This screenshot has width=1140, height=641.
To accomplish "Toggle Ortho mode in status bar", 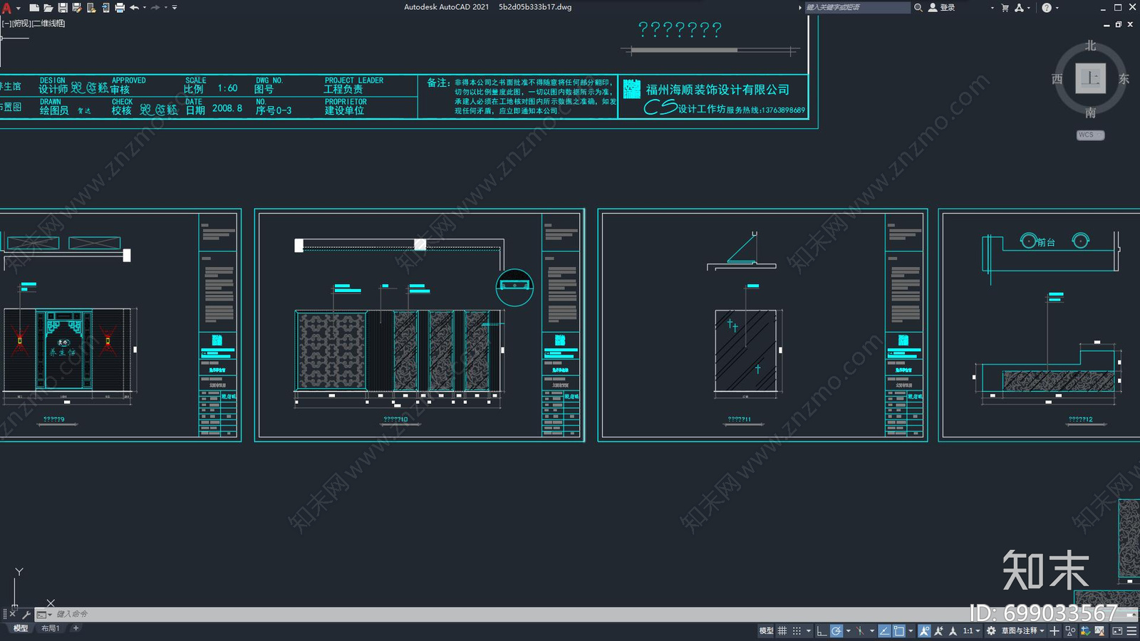I will tap(822, 630).
